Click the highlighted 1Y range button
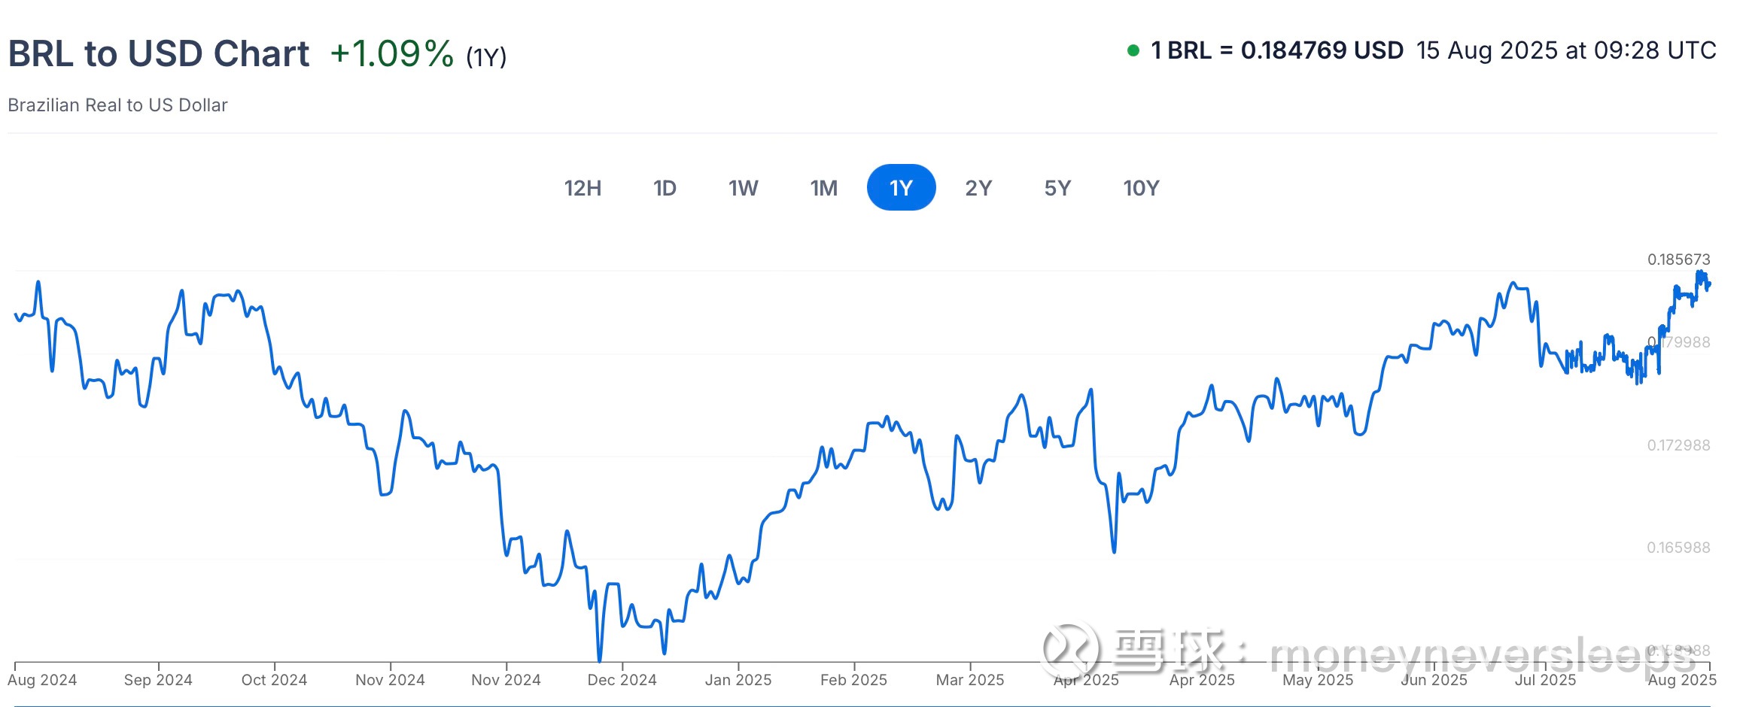The width and height of the screenshot is (1746, 707). click(x=901, y=188)
